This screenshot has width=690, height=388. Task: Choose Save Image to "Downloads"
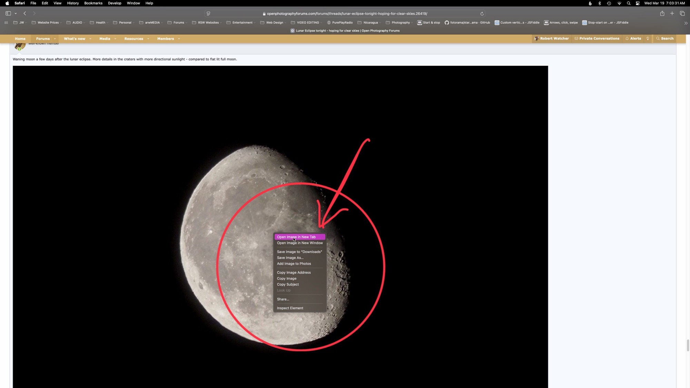[x=300, y=252]
